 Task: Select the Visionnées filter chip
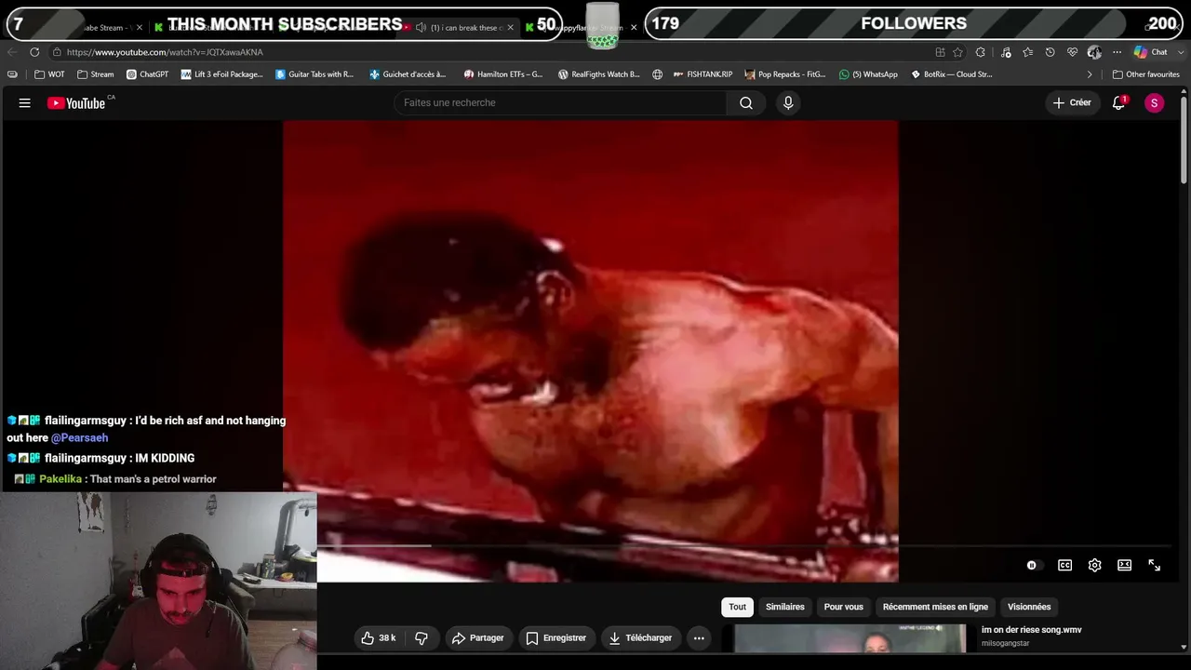click(x=1029, y=607)
